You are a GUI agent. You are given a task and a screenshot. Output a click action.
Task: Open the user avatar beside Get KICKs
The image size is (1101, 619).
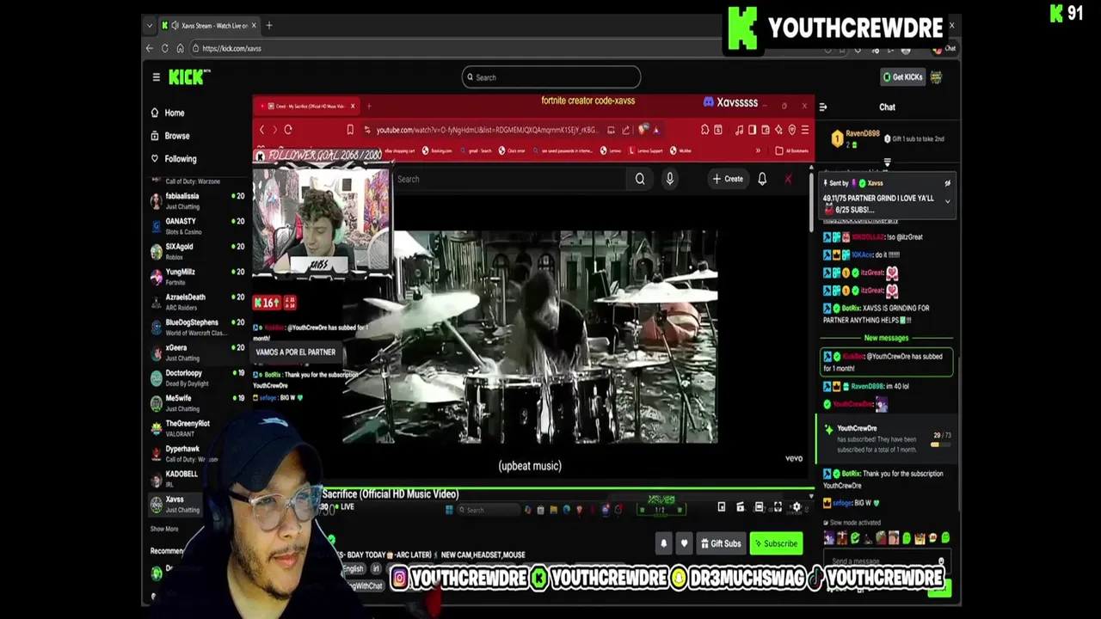(936, 77)
